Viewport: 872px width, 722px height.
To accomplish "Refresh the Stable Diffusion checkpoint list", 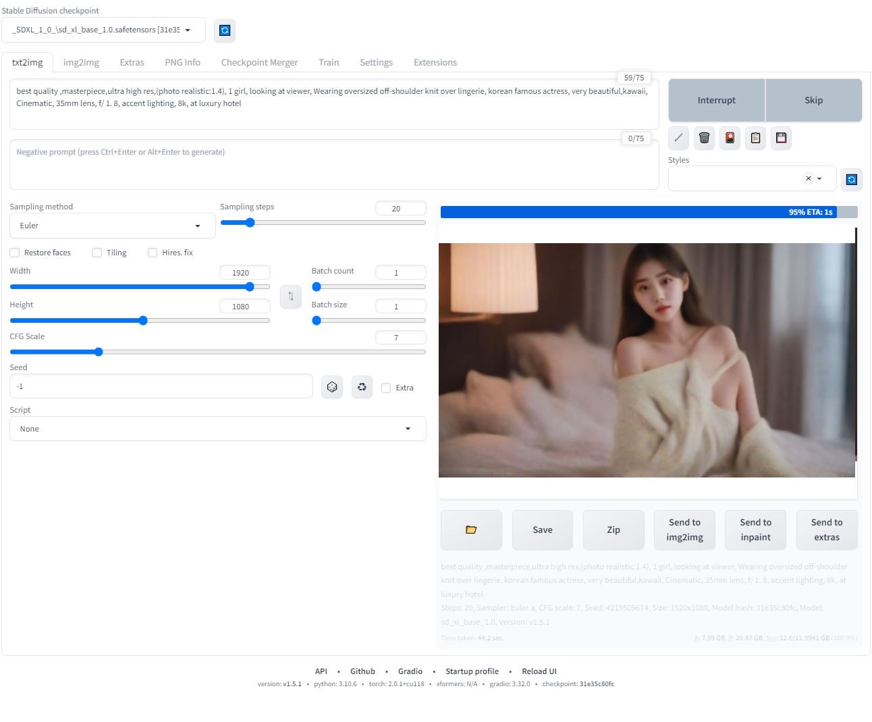I will [x=225, y=30].
